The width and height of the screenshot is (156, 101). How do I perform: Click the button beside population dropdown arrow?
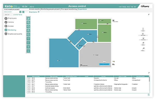click(x=23, y=12)
